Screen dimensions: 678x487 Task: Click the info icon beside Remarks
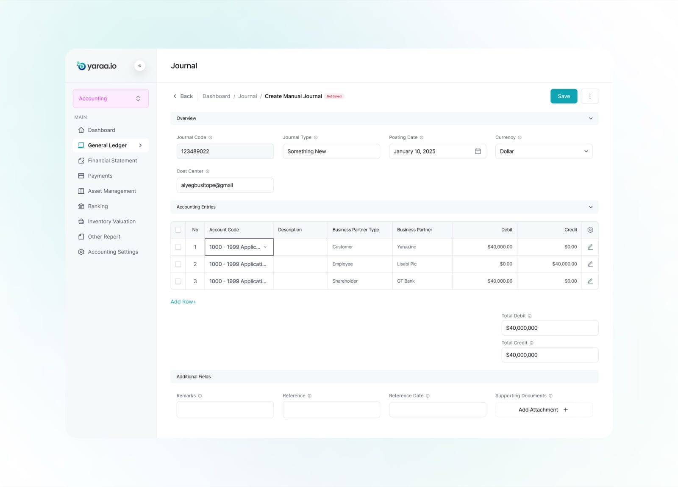200,396
